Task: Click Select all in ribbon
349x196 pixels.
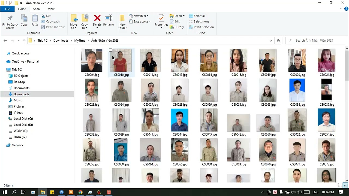Action: [197, 16]
